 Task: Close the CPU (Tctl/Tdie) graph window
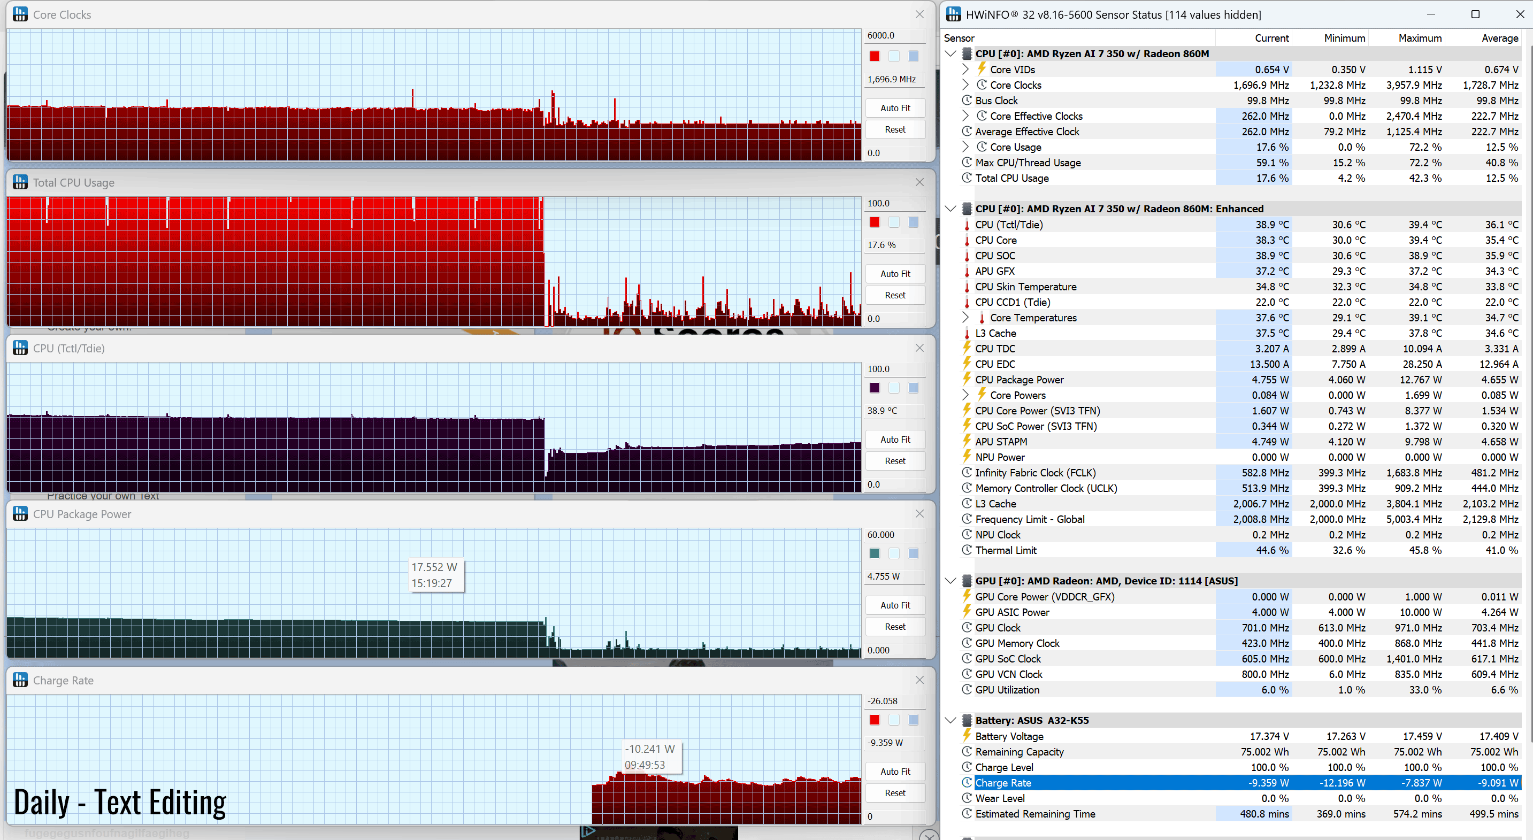[919, 348]
